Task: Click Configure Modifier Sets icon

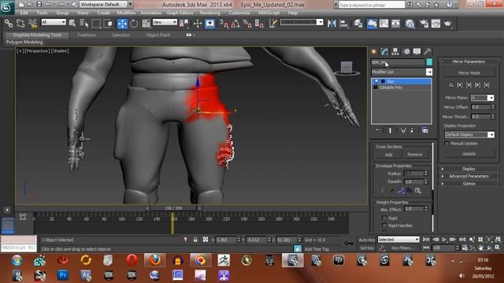Action: [x=425, y=130]
